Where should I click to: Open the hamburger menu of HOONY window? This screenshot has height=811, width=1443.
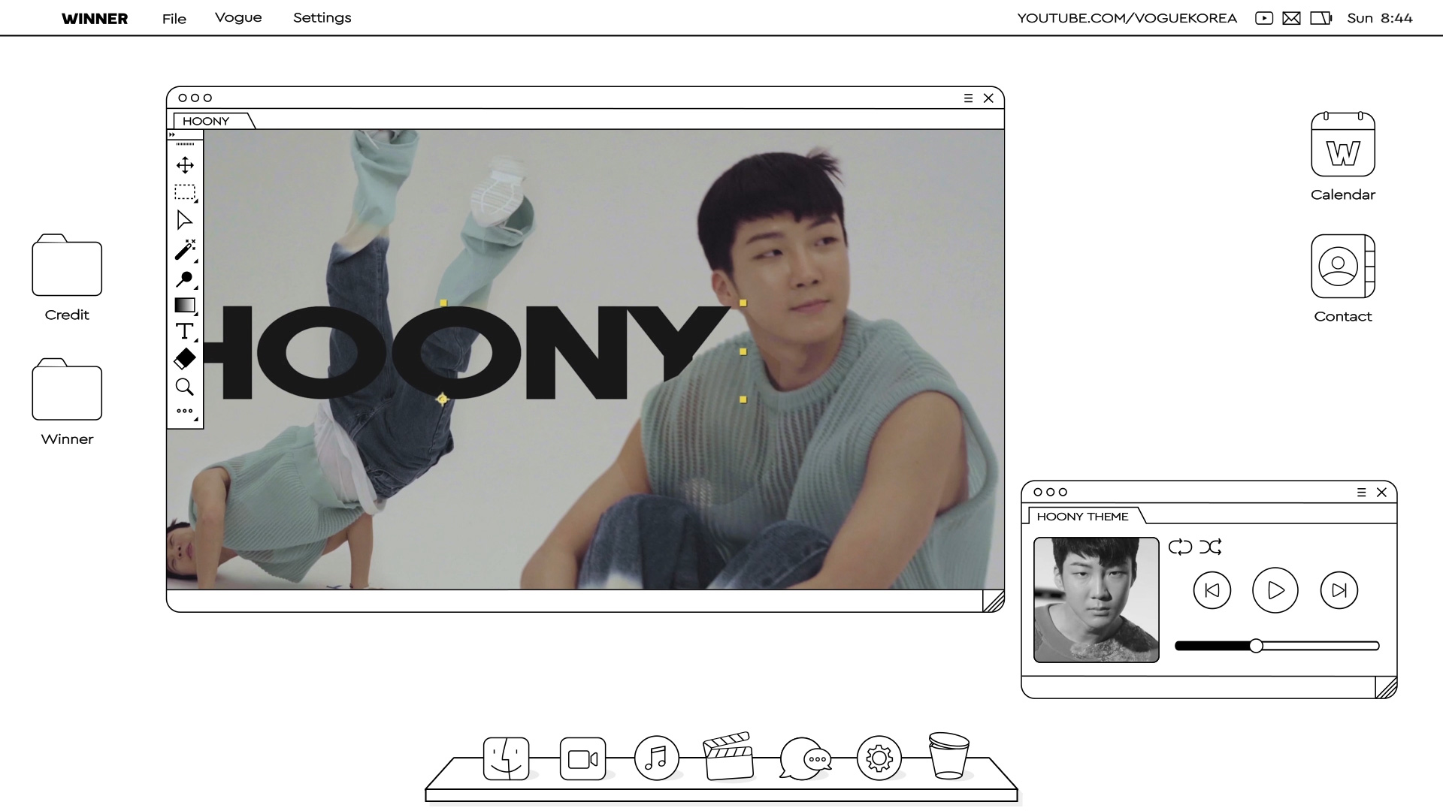[968, 98]
